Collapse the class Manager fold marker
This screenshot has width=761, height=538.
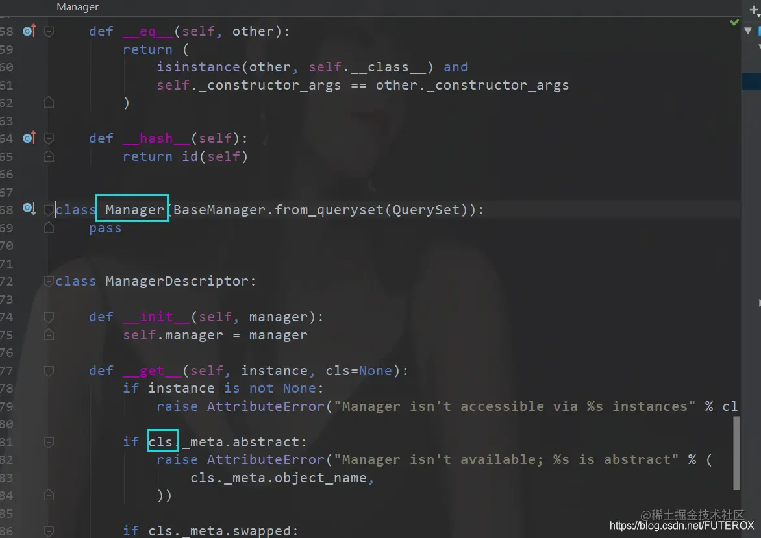49,210
